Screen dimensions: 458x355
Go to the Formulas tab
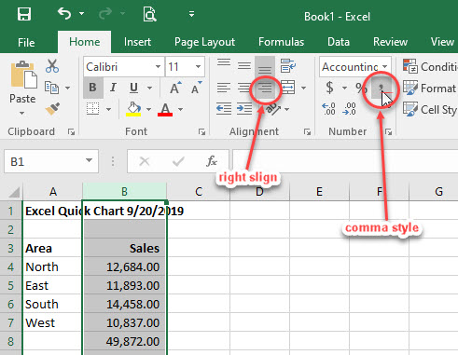(x=281, y=42)
